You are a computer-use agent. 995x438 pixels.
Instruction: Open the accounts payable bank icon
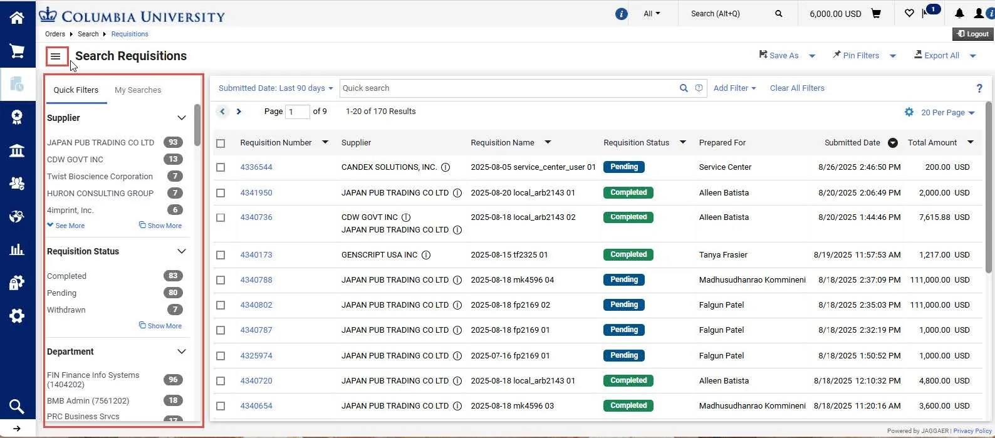(17, 150)
